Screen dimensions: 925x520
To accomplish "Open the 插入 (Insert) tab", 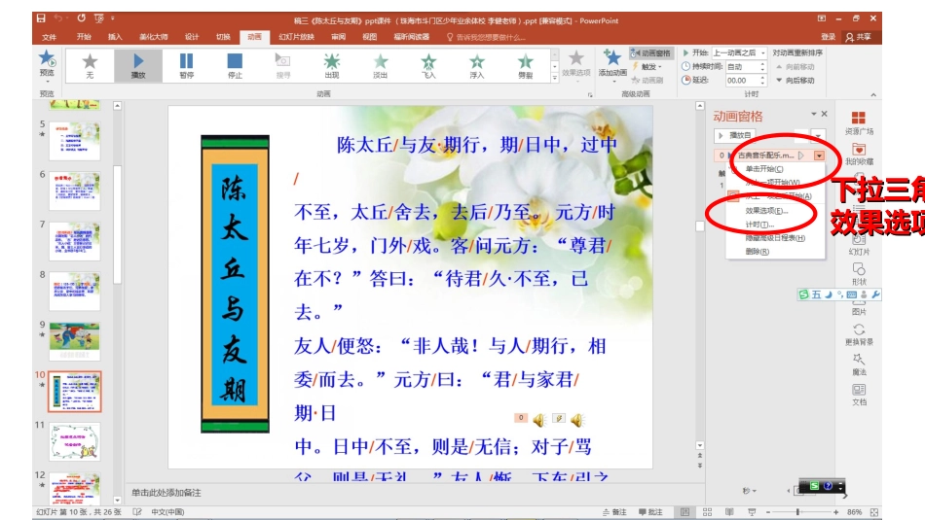I will 115,37.
